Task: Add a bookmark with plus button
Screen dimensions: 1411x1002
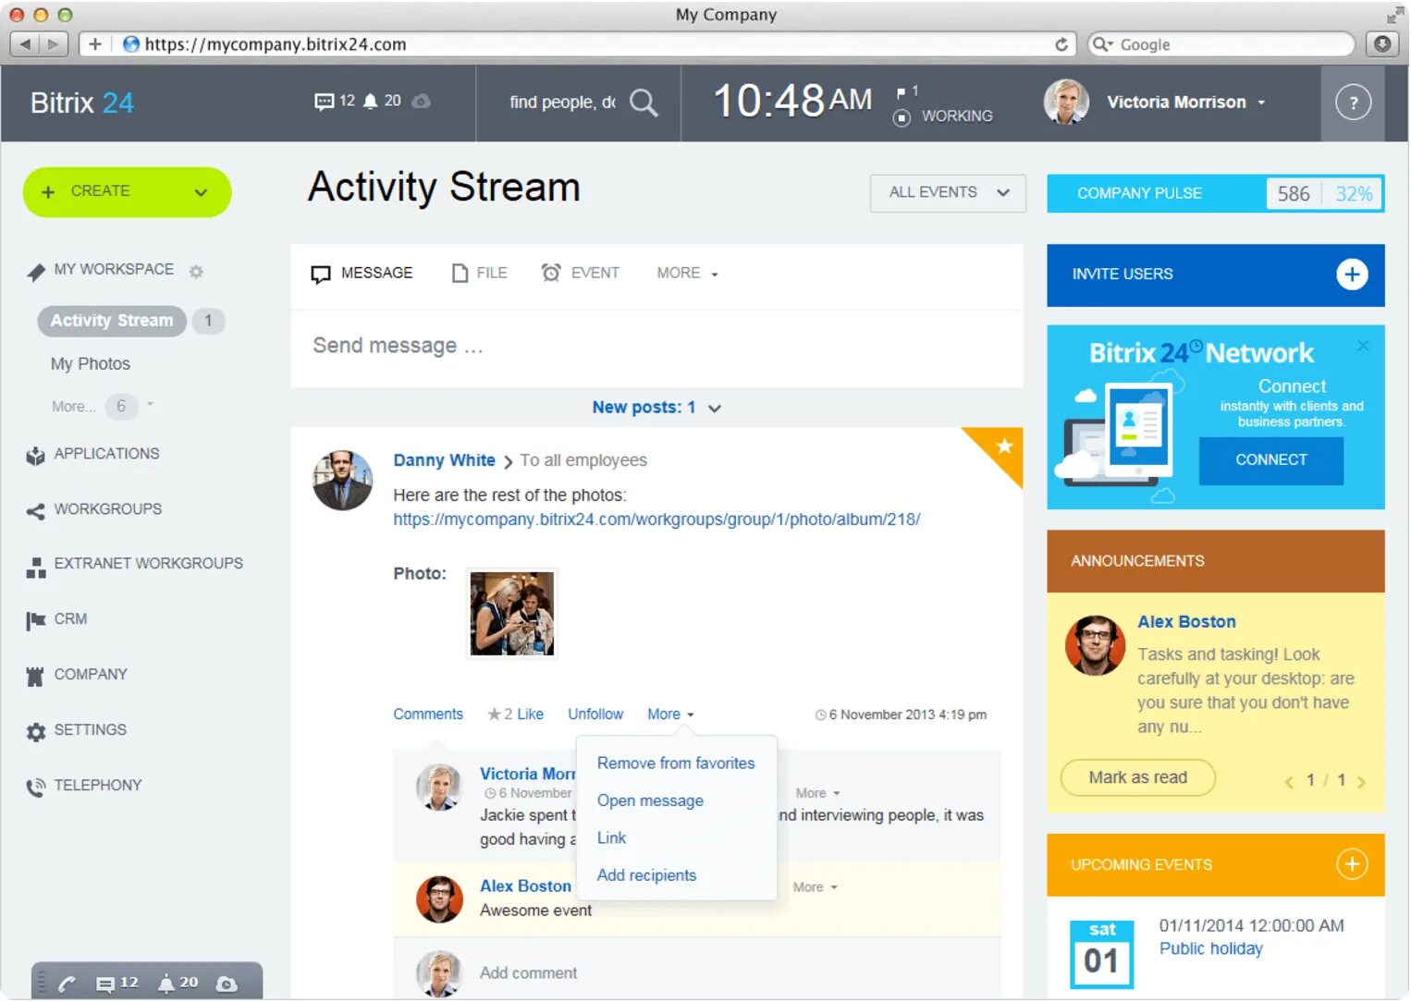Action: pyautogui.click(x=95, y=44)
